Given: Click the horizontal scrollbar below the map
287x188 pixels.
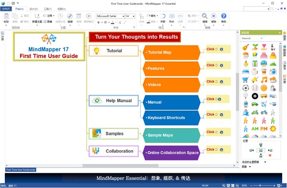Looking at the screenshot, I should (x=120, y=166).
